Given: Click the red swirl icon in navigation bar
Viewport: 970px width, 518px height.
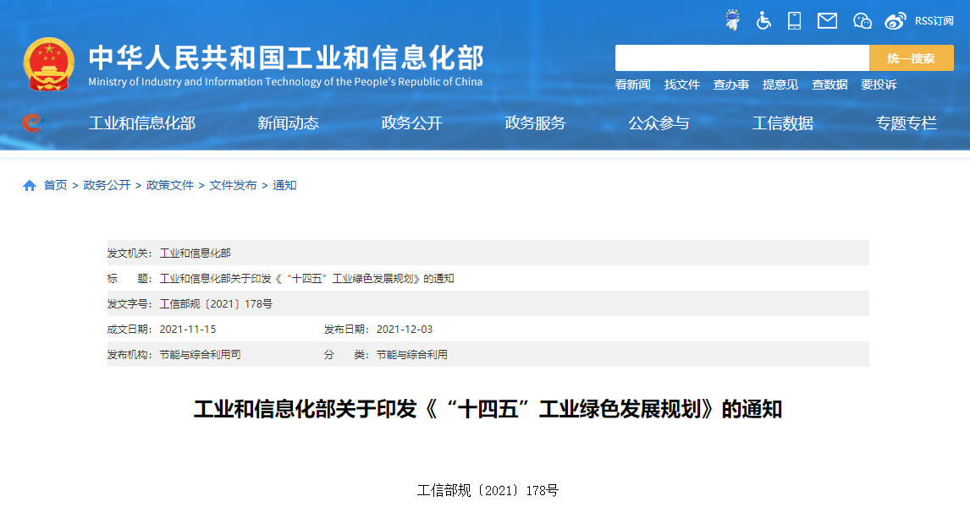Looking at the screenshot, I should tap(31, 123).
